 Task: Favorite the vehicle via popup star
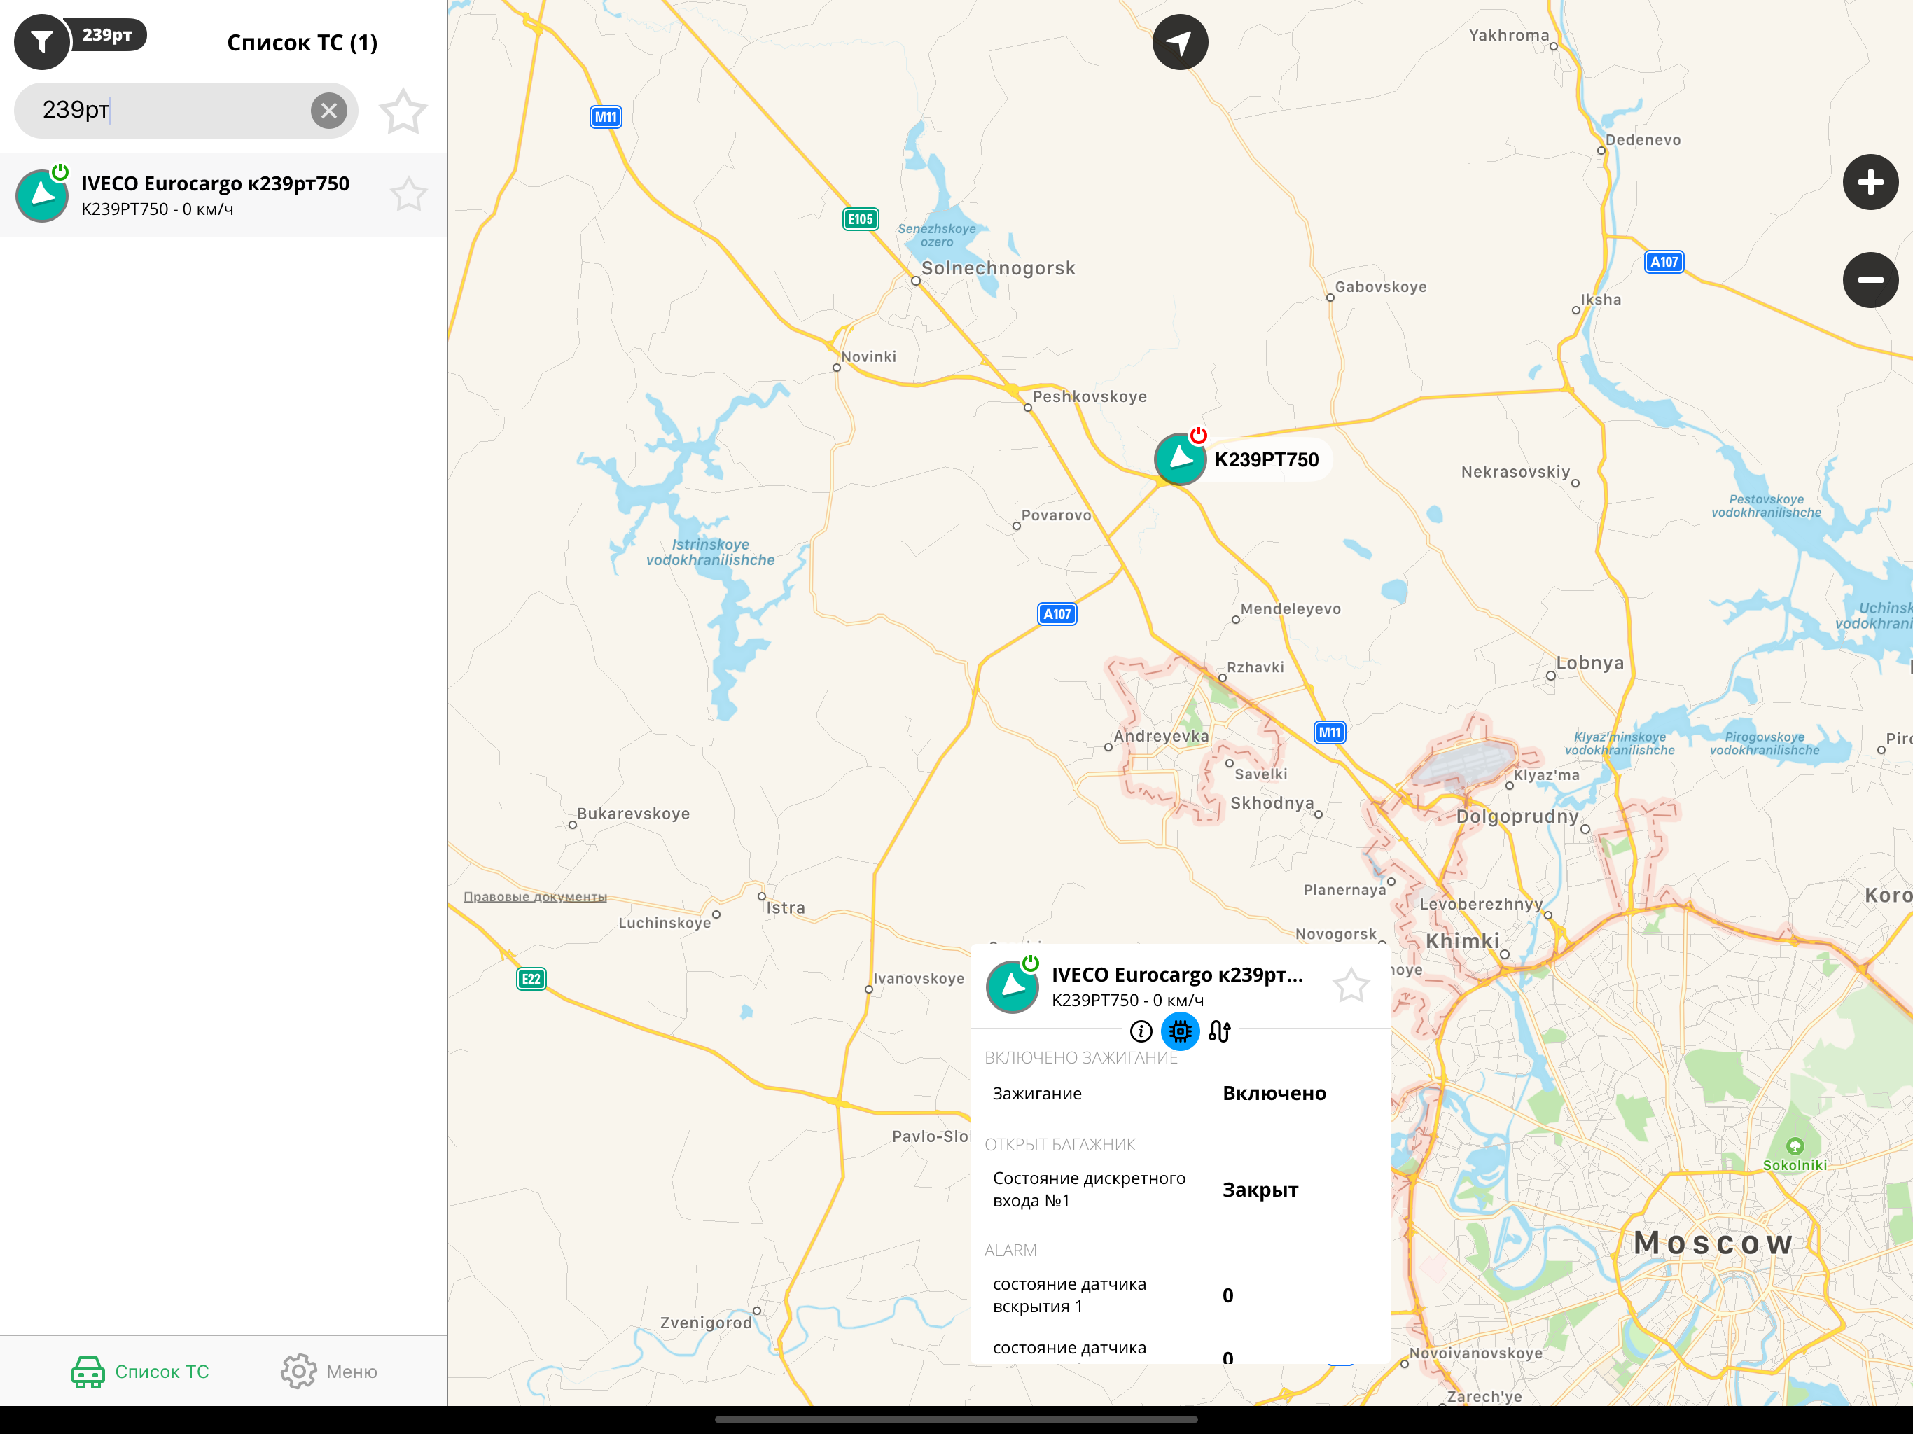pos(1351,985)
